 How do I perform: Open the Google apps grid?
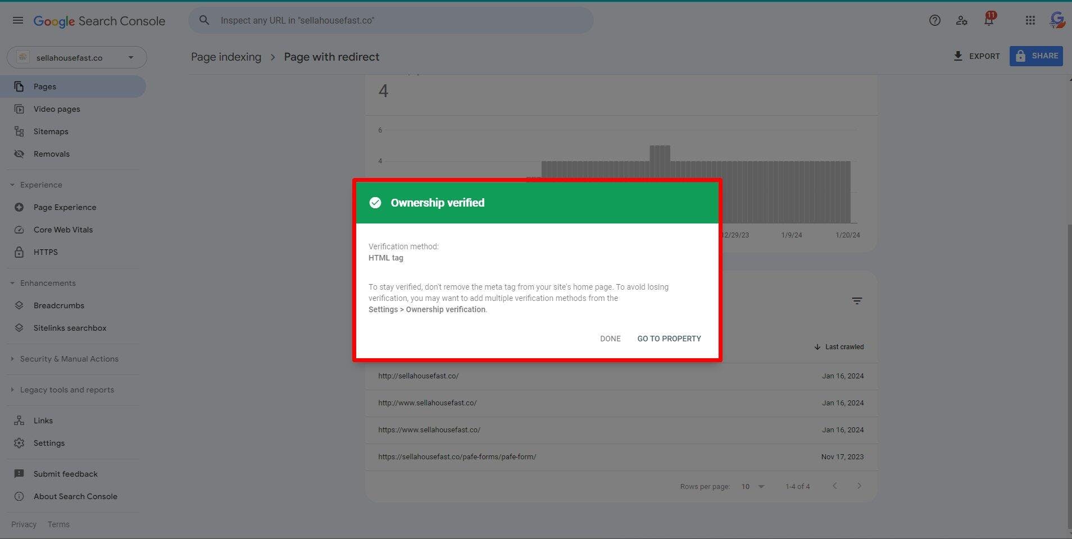(x=1030, y=21)
